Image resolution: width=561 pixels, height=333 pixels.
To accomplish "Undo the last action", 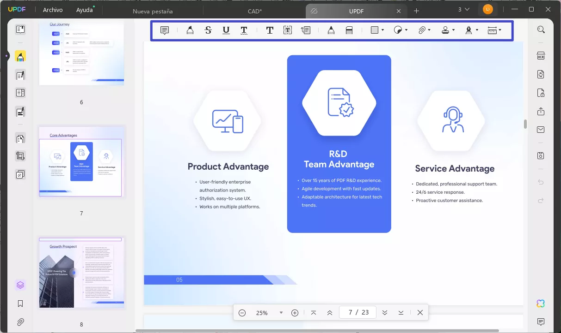I will pos(541,182).
